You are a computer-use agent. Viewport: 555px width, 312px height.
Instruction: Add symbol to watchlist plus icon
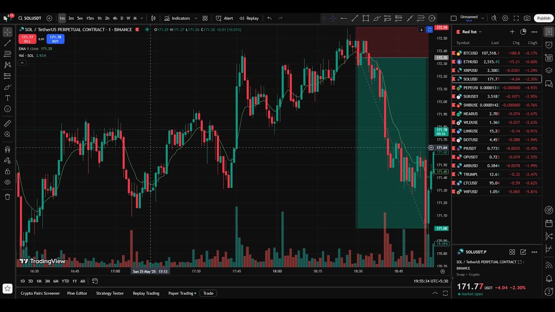point(512,32)
